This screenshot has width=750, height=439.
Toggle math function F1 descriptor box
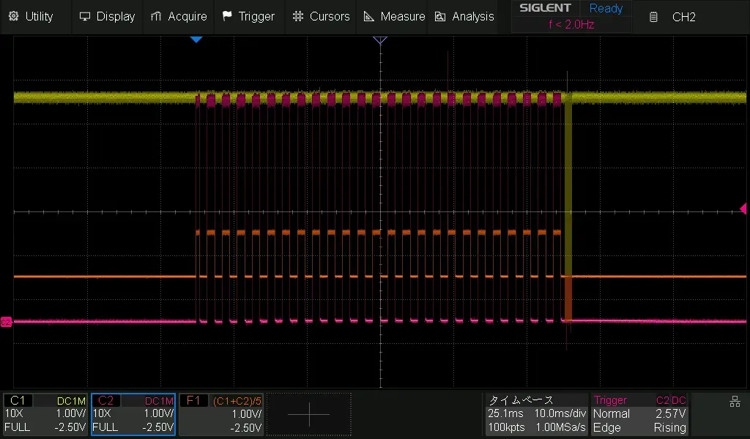pyautogui.click(x=220, y=413)
